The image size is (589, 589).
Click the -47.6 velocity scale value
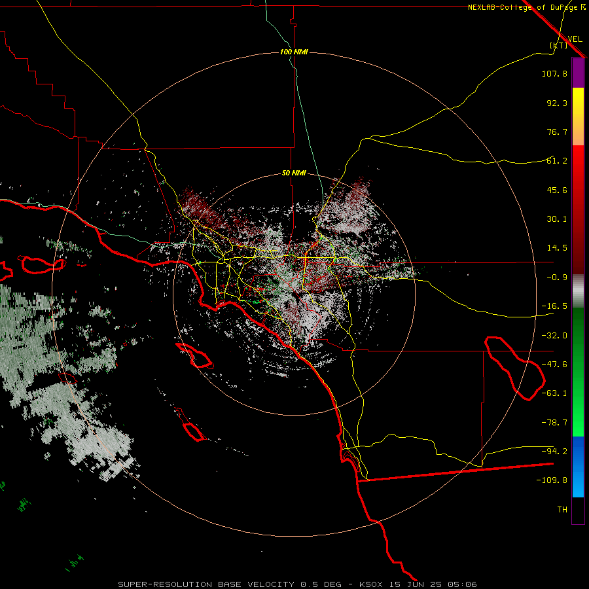point(554,365)
